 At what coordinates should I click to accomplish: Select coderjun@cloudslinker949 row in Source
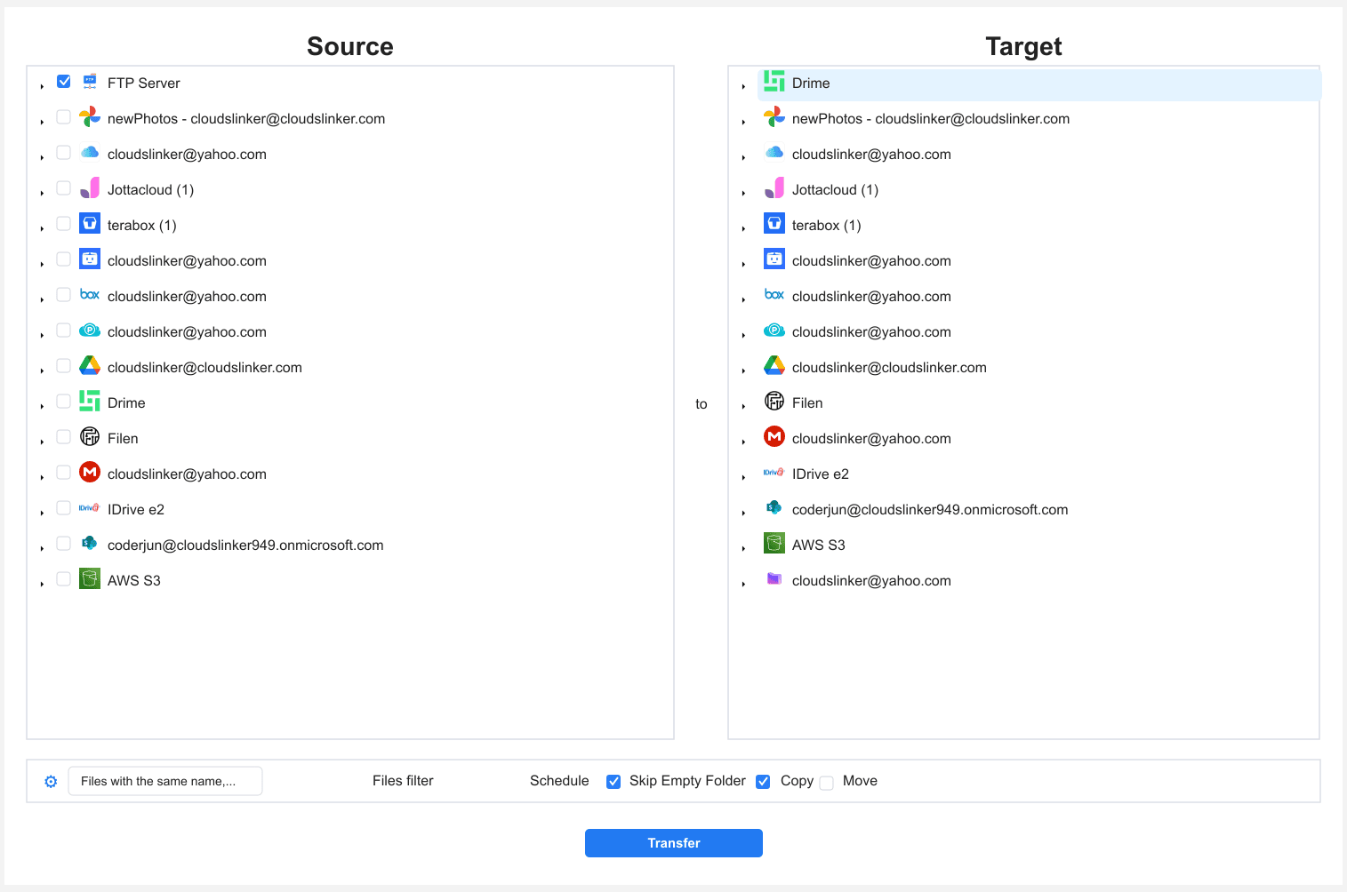(245, 546)
